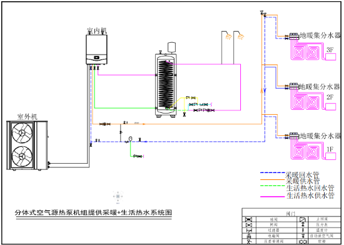Select the 室内机 indoor unit display panel
Image resolution: width=344 pixels, height=245 pixels.
(x=96, y=58)
